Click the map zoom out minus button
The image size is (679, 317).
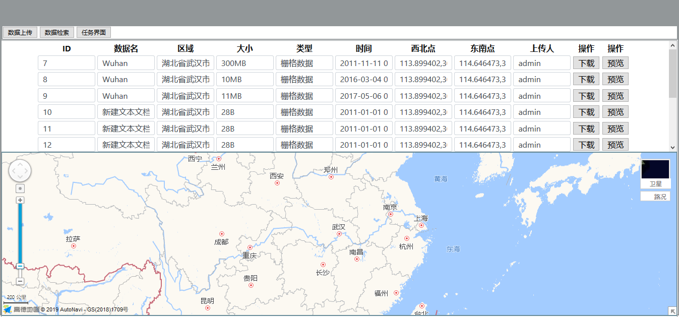pyautogui.click(x=20, y=281)
